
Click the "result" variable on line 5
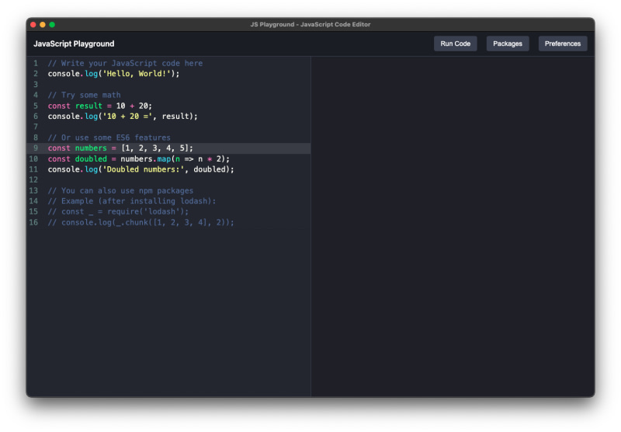tap(88, 106)
